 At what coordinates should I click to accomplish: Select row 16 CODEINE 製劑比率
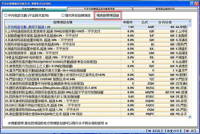click(96, 79)
